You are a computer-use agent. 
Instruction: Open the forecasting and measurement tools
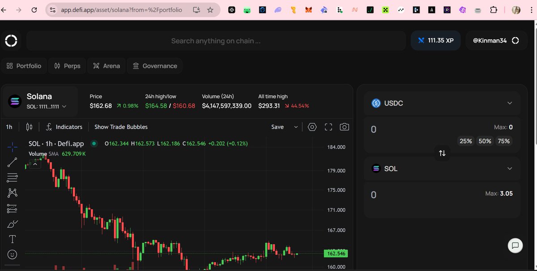click(13, 208)
